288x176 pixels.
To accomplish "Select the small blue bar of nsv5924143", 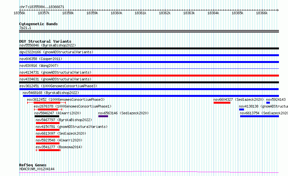I will (268, 103).
